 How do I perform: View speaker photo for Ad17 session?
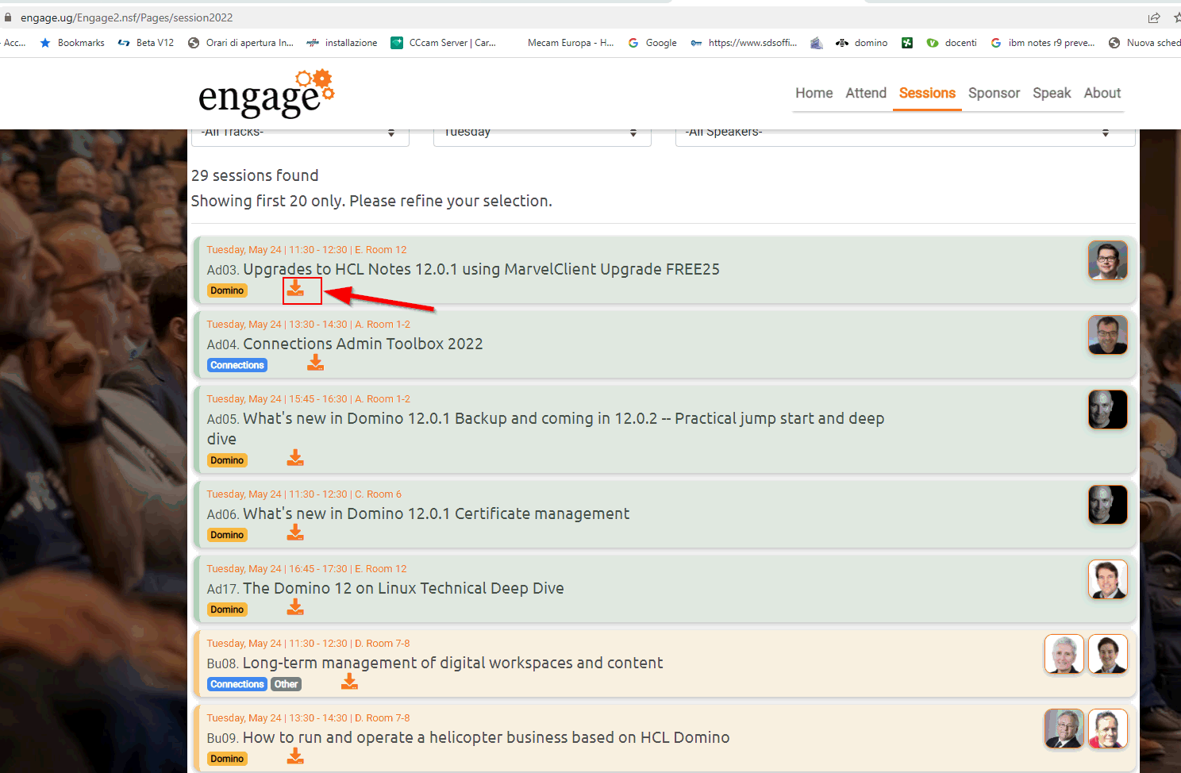point(1108,579)
